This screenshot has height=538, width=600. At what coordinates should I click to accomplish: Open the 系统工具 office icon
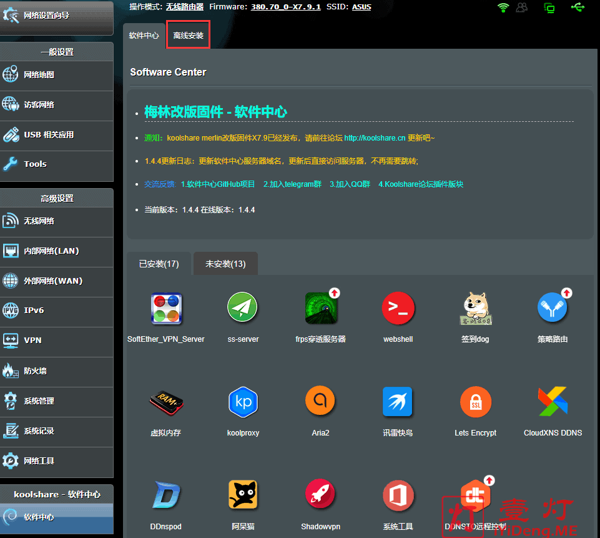tap(398, 495)
